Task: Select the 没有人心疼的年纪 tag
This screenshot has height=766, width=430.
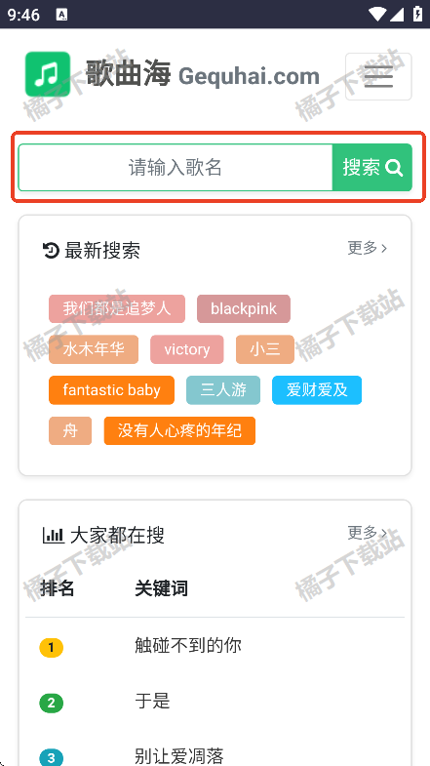Action: [179, 431]
